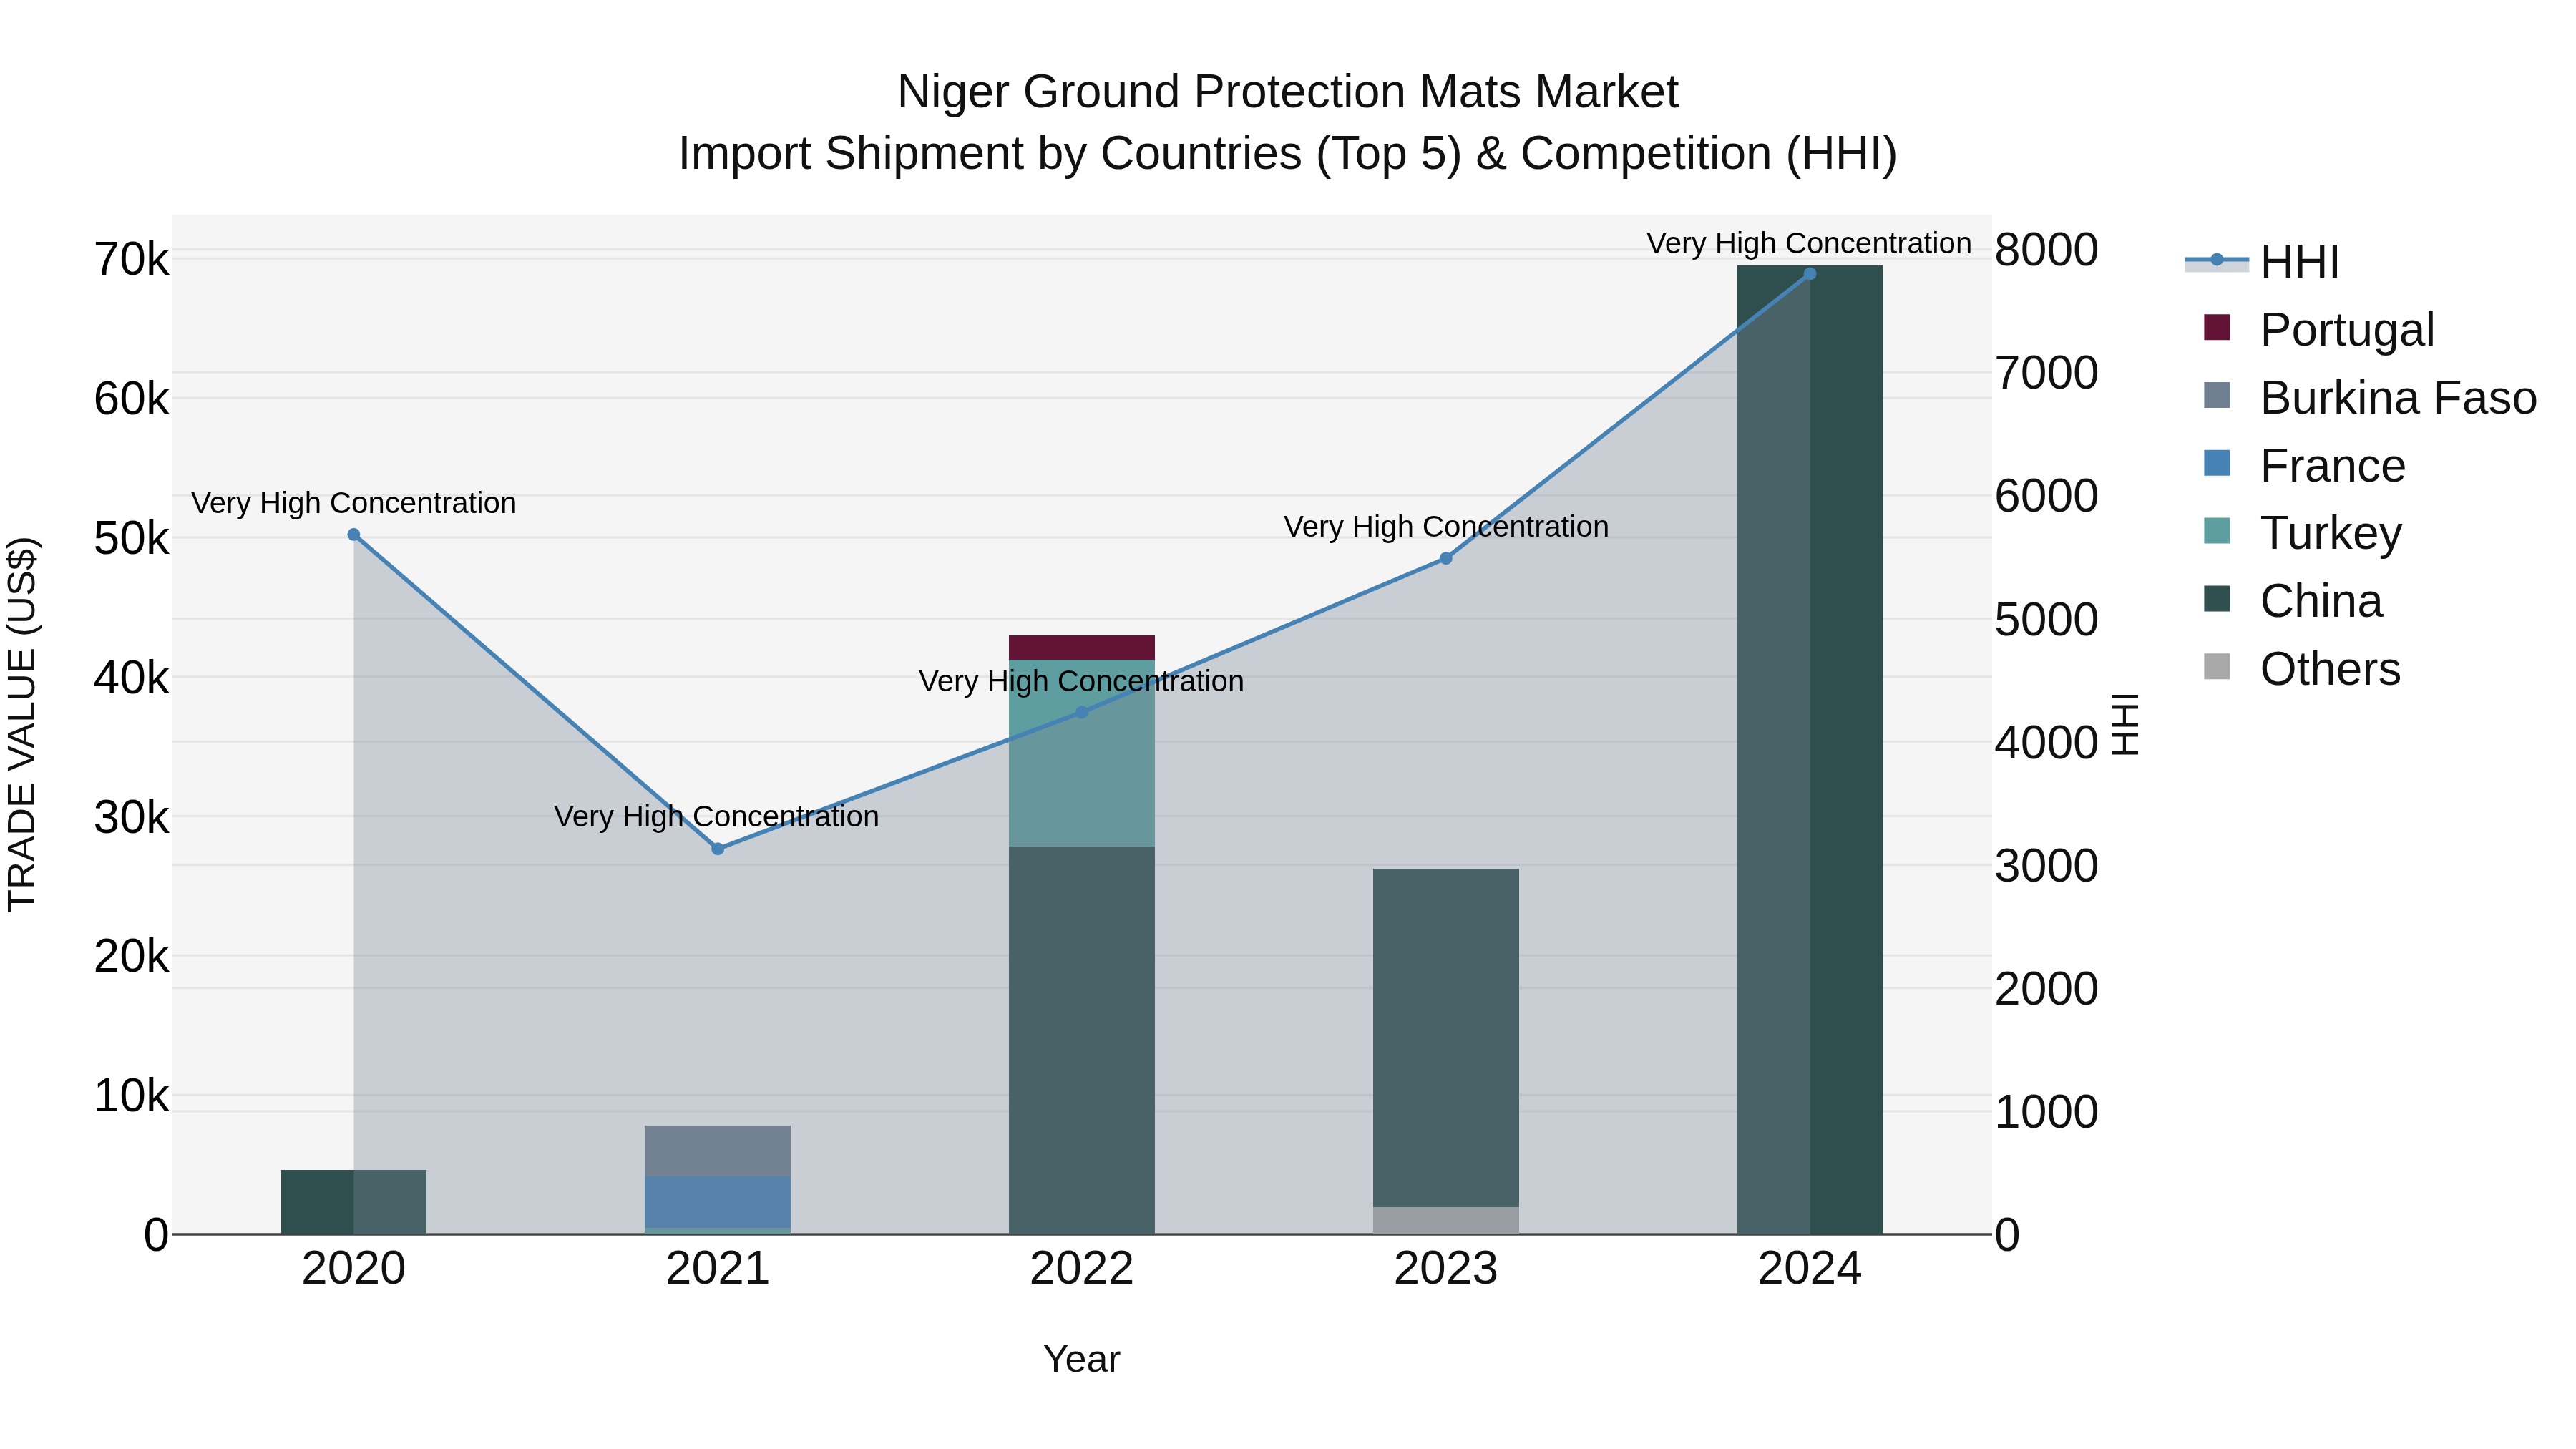Viewport: 2576px width, 1449px height.
Task: Select the 2021 HHI data point
Action: 718,849
